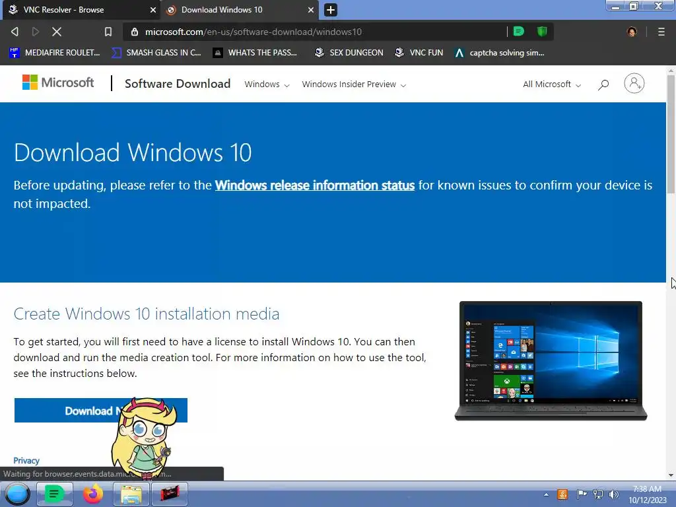Open the Windows Start orb
676x507 pixels.
click(17, 494)
